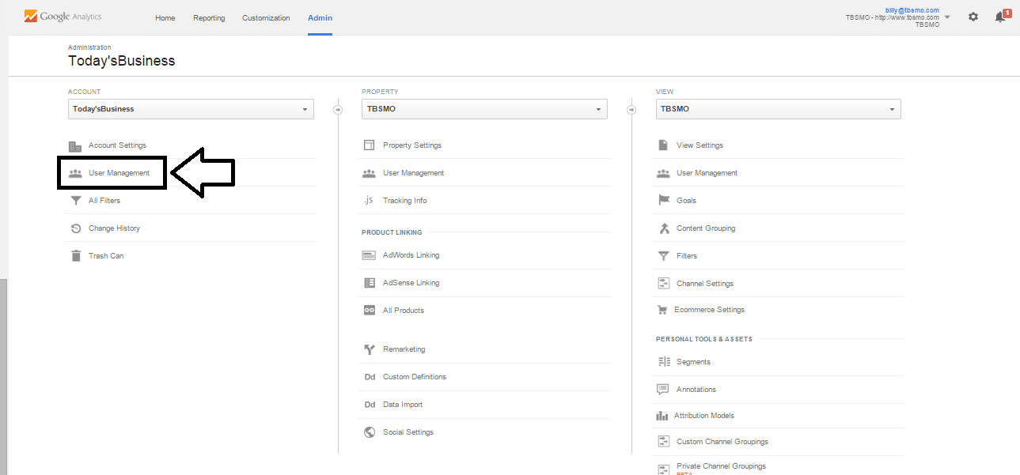Open Remarketing link
Screen dimensions: 1020x475
point(404,349)
